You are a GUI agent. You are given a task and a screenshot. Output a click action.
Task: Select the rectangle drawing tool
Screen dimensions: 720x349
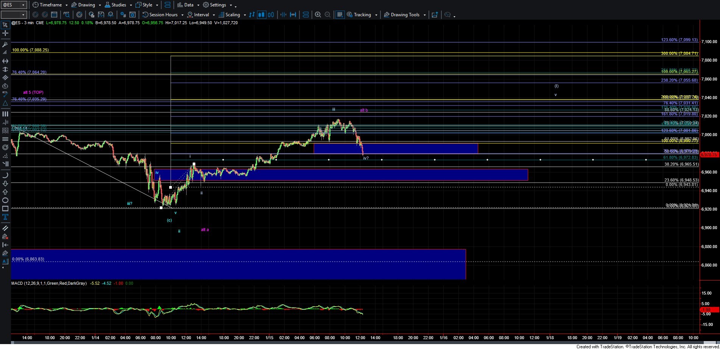(5, 209)
